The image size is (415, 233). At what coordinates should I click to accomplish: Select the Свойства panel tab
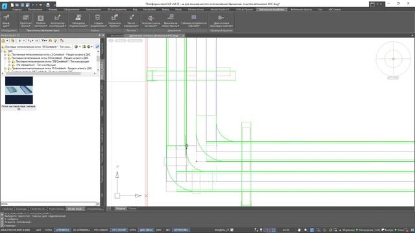7,209
